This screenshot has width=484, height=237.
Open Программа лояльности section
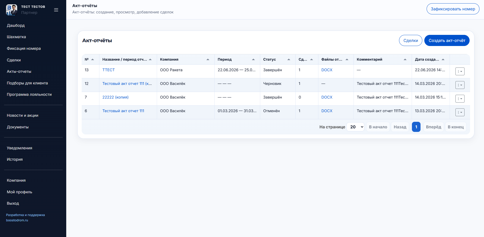click(29, 94)
